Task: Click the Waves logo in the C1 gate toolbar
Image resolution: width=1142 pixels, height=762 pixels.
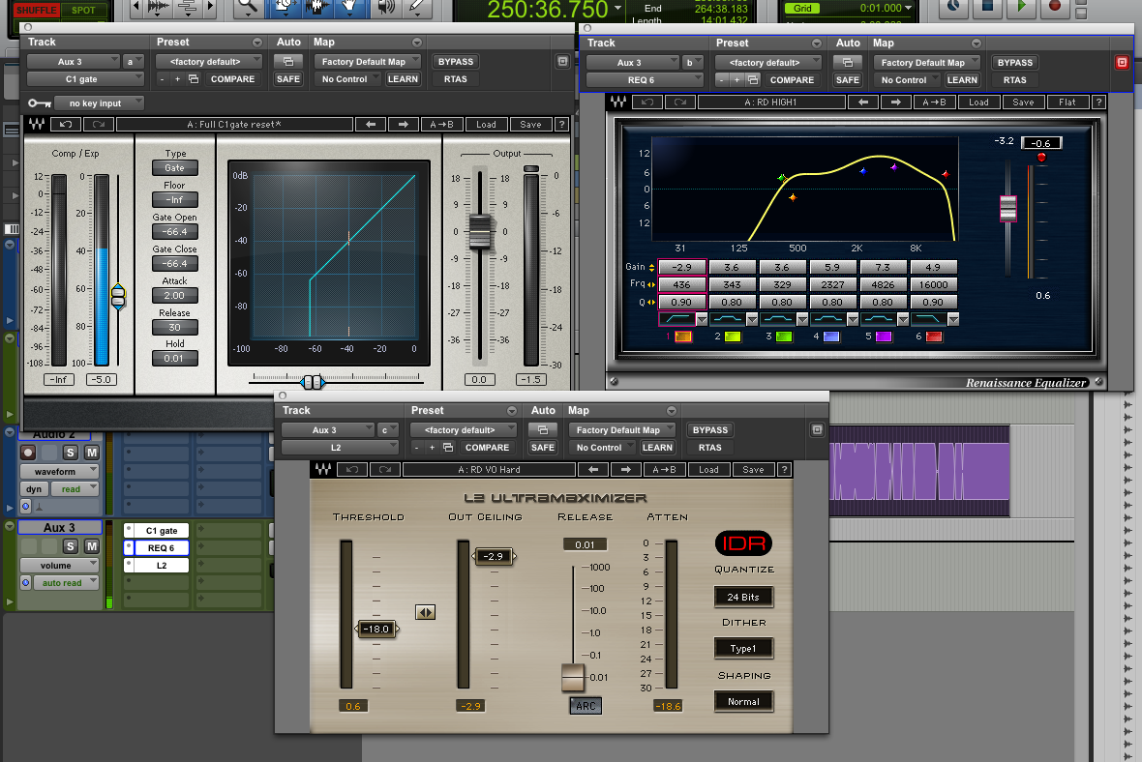Action: tap(36, 125)
